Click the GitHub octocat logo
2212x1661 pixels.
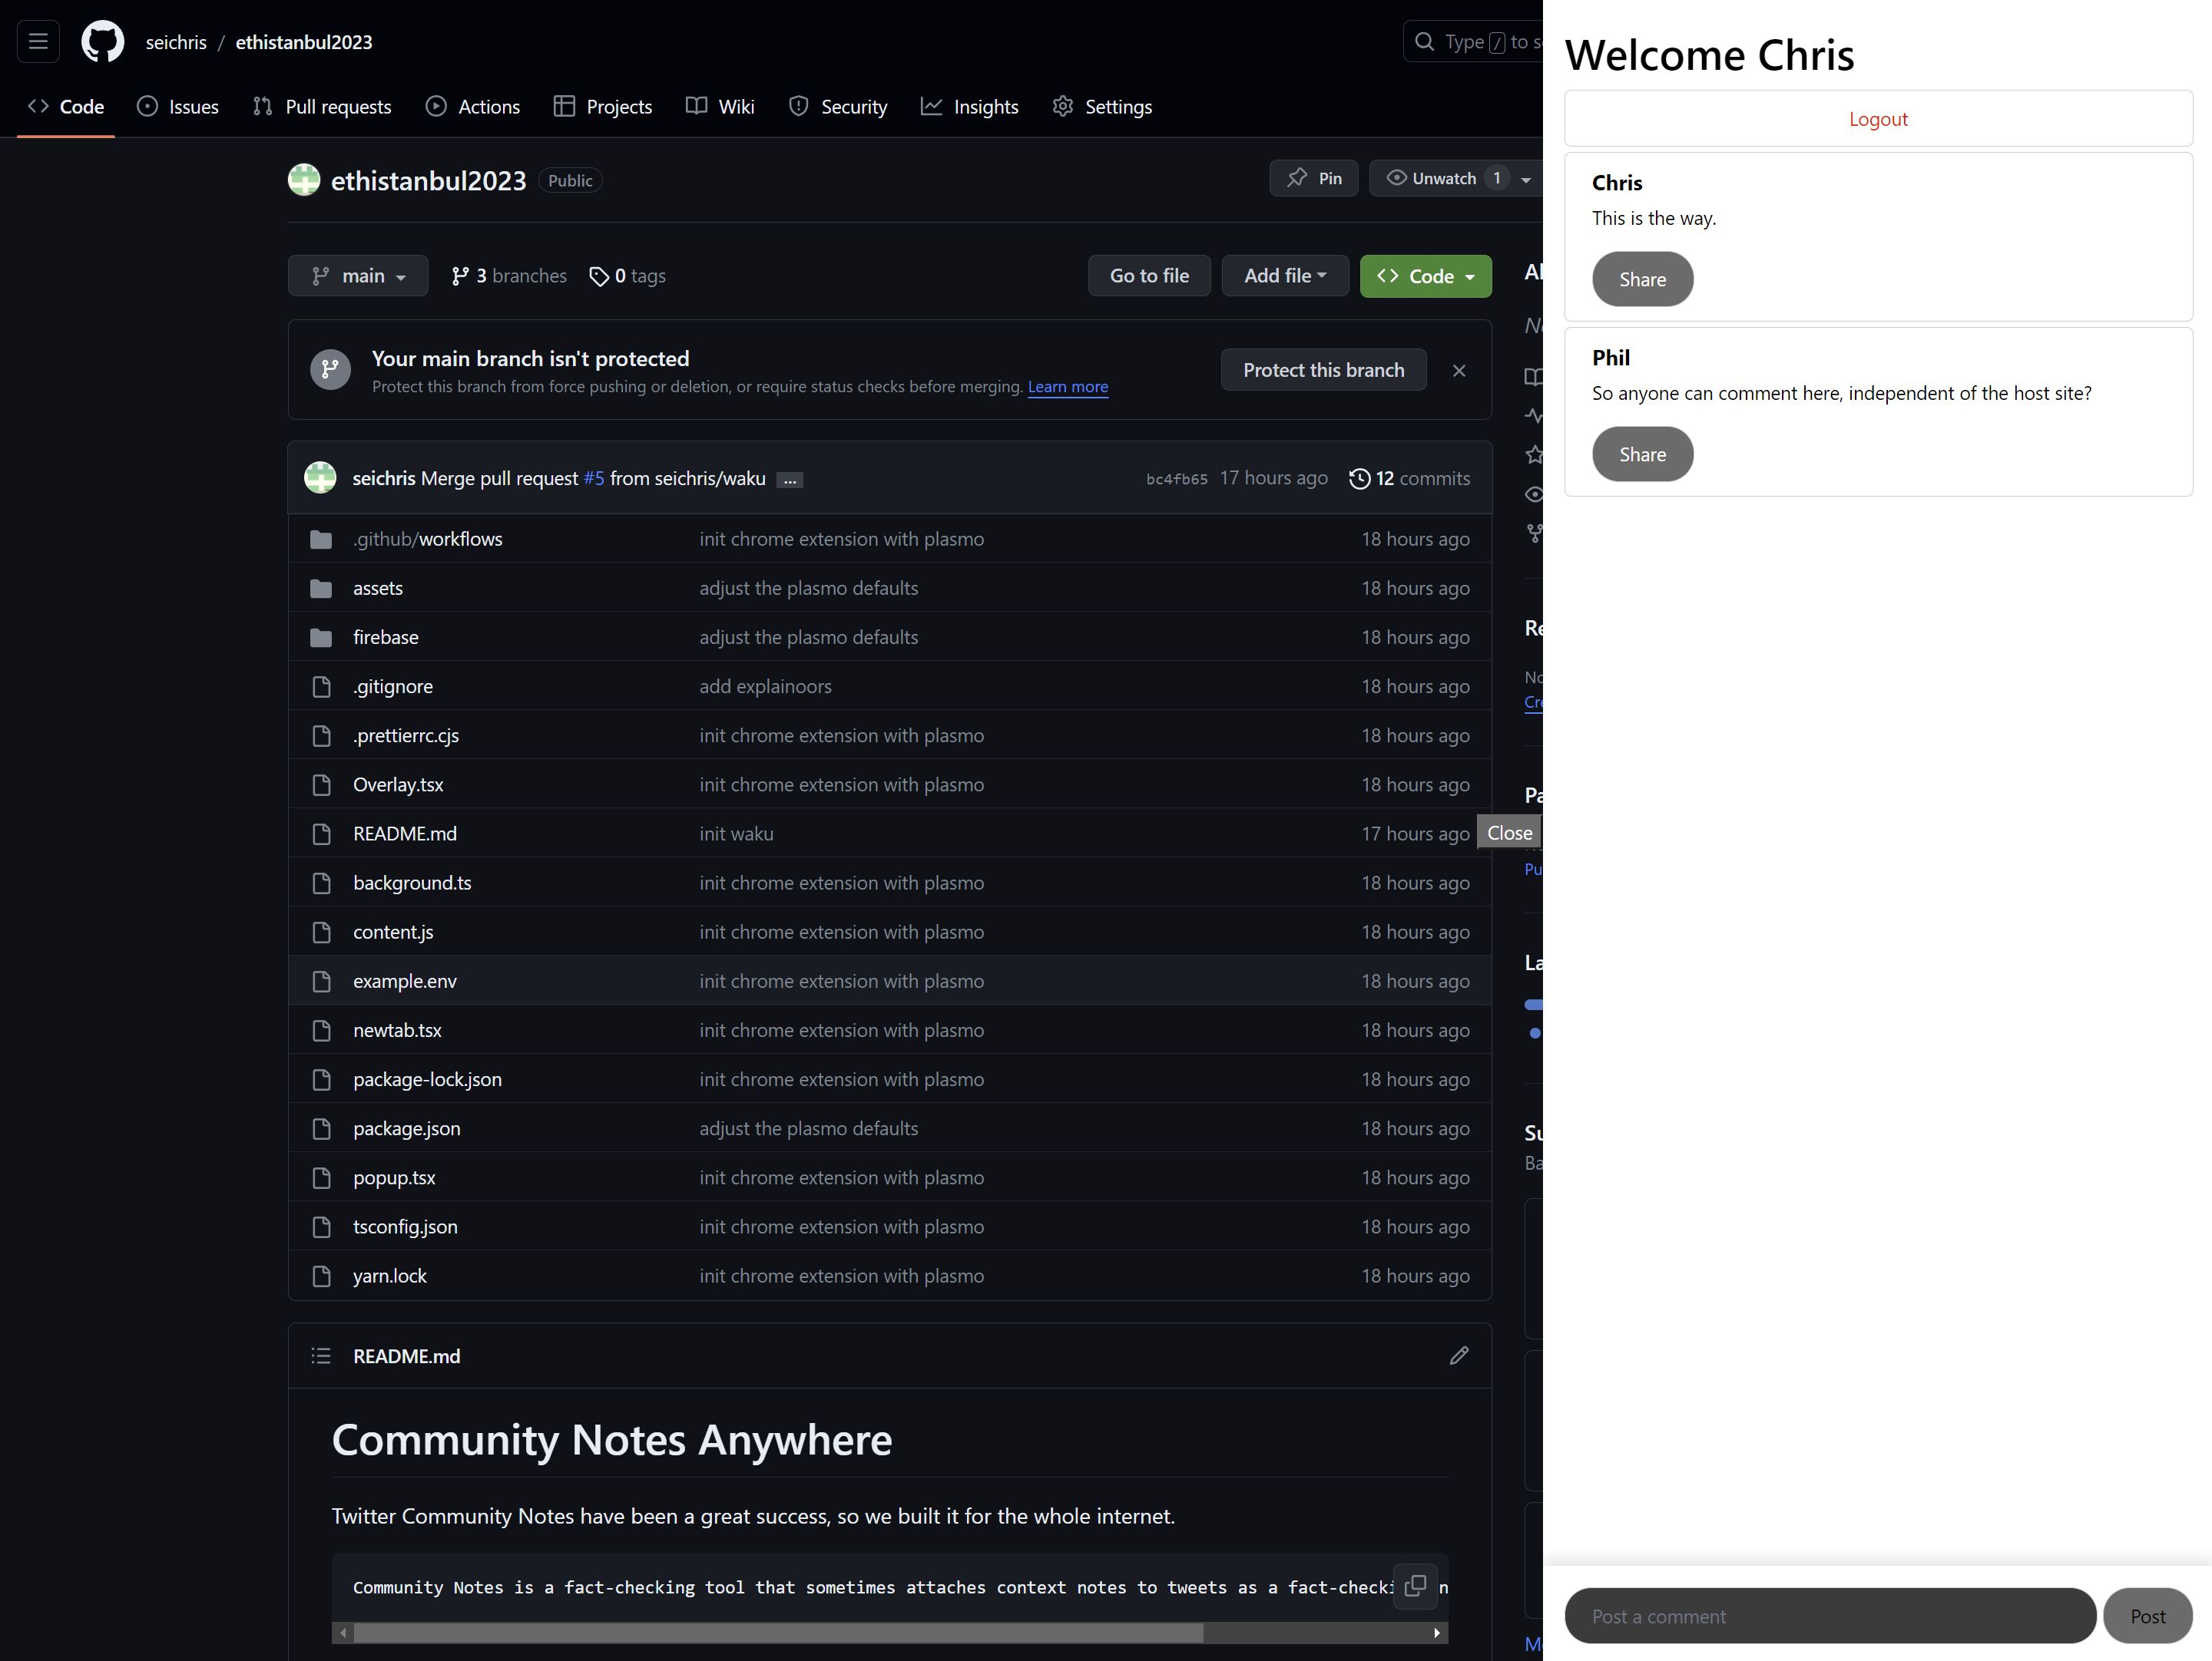[103, 42]
